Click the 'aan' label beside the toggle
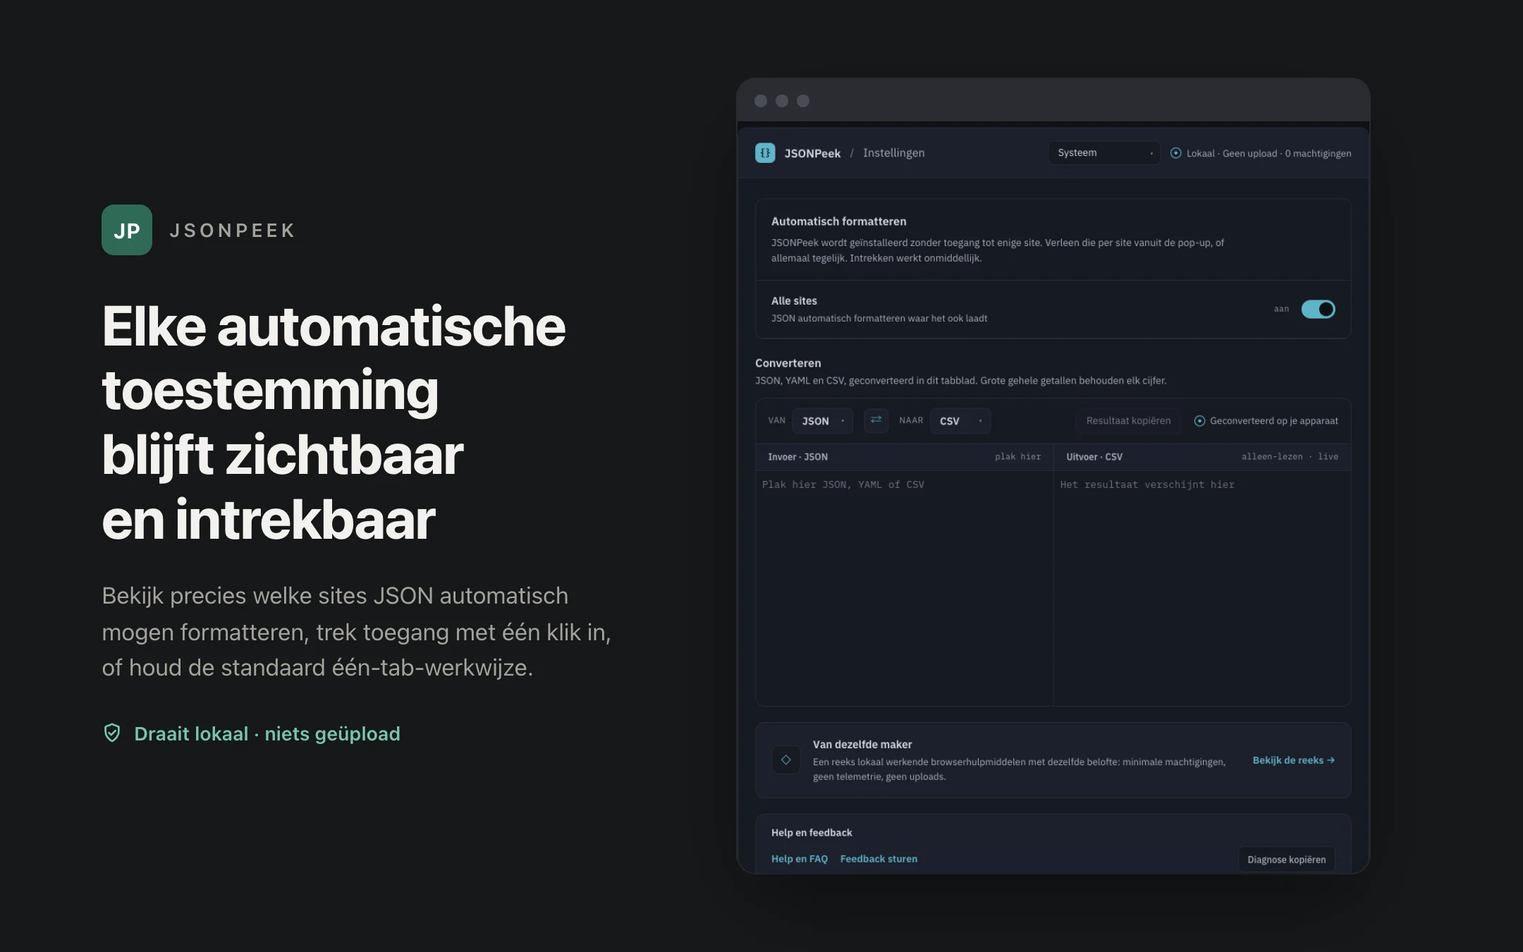The height and width of the screenshot is (952, 1523). (x=1281, y=309)
